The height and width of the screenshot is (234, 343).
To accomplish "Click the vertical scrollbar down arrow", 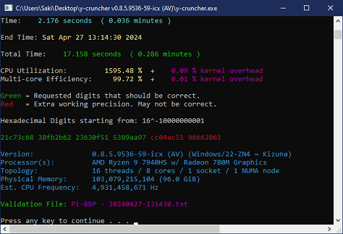I will [x=338, y=220].
